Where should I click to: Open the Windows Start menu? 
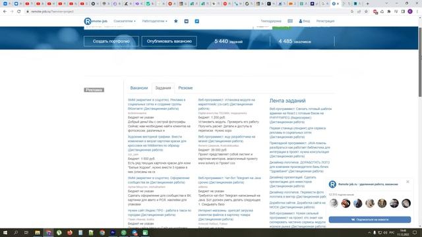coord(5,232)
